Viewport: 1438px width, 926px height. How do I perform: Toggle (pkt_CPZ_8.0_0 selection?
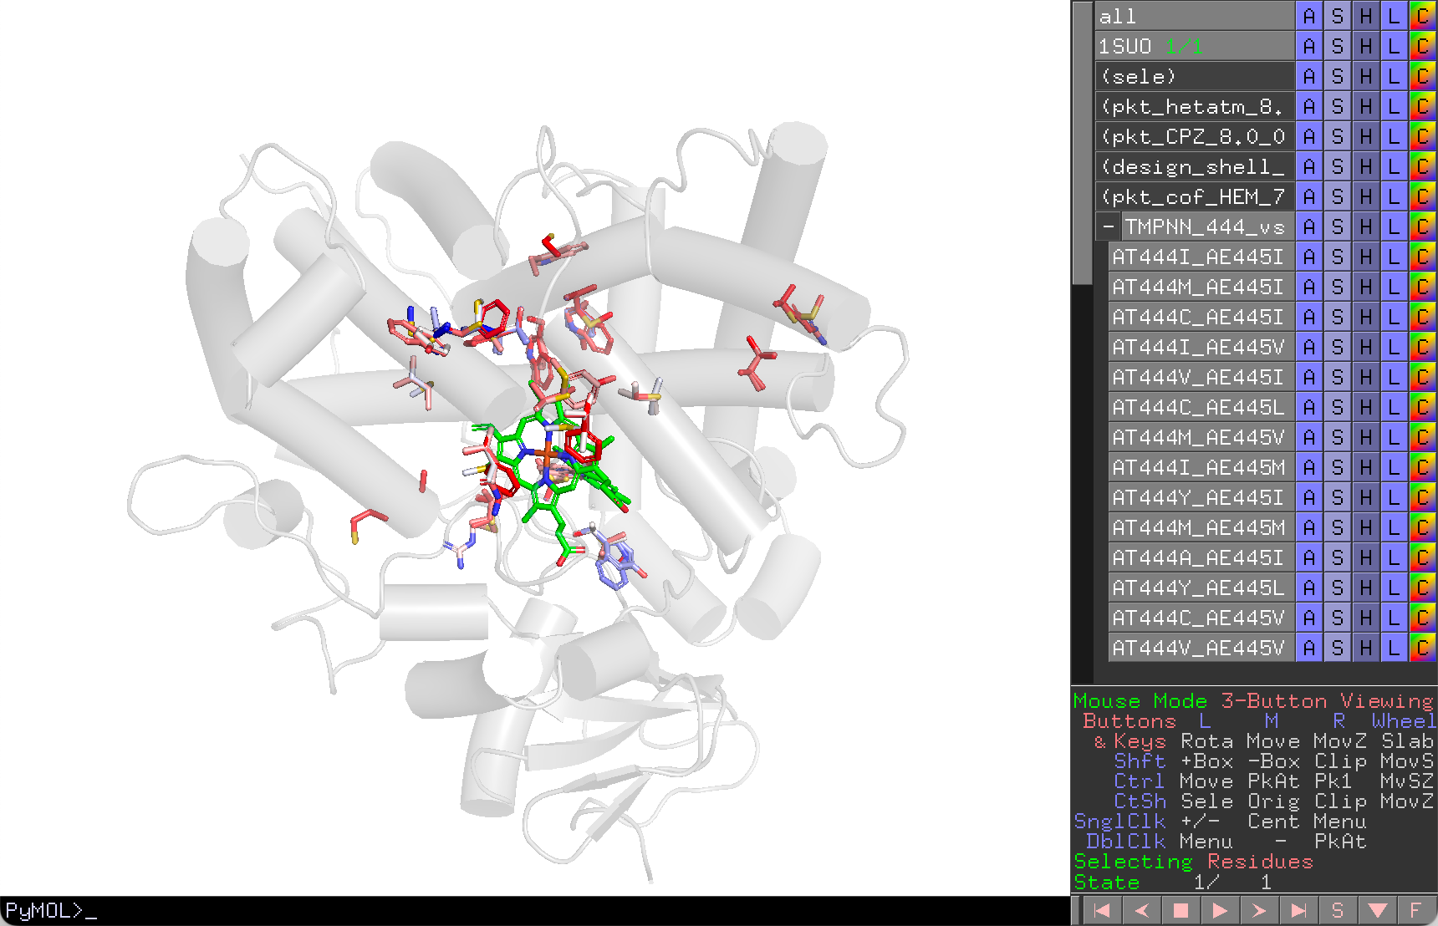1195,136
